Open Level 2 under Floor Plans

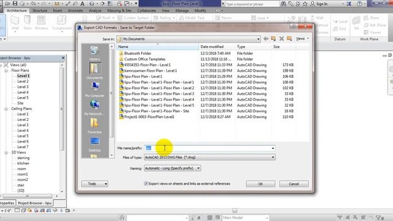coord(23,82)
